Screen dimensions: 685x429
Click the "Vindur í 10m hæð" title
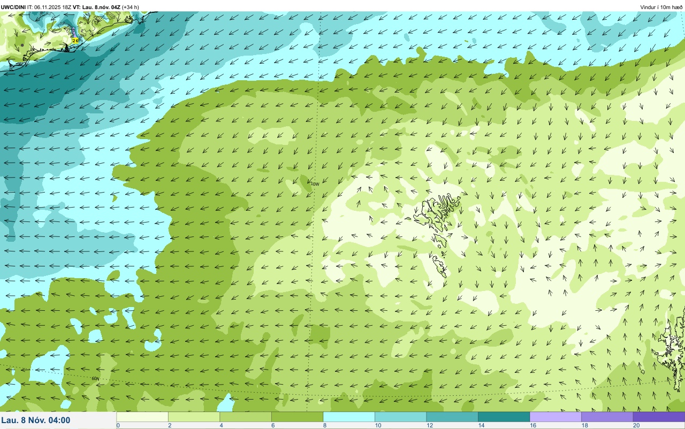(661, 7)
